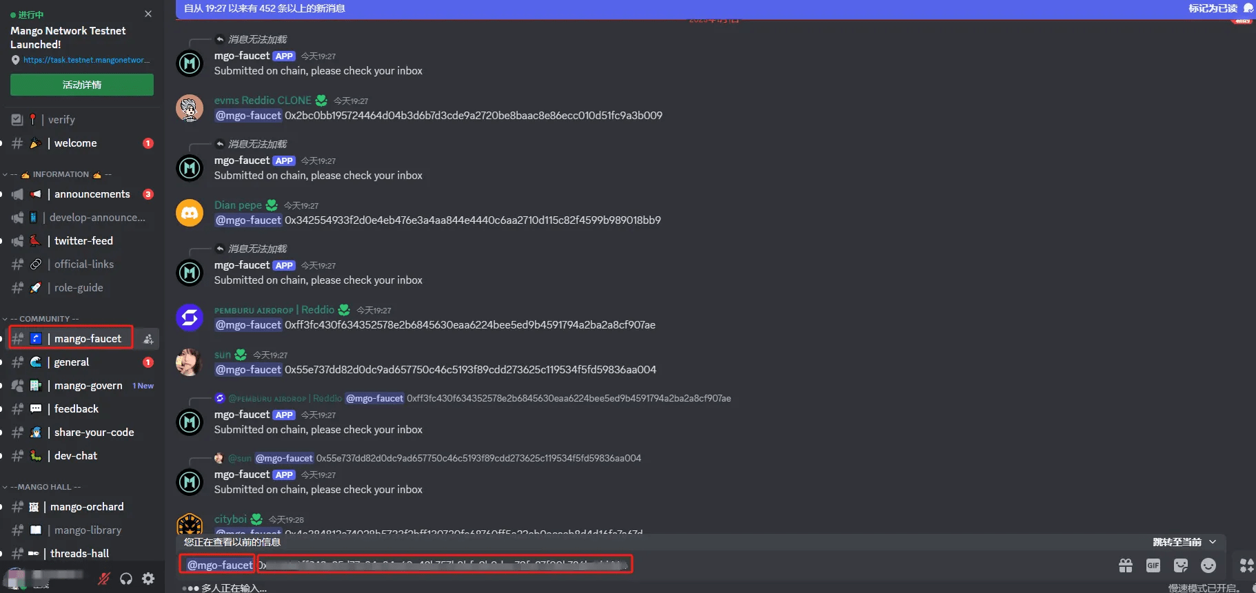Click the @mgo-faucet mention in input box
This screenshot has height=593, width=1256.
click(220, 565)
